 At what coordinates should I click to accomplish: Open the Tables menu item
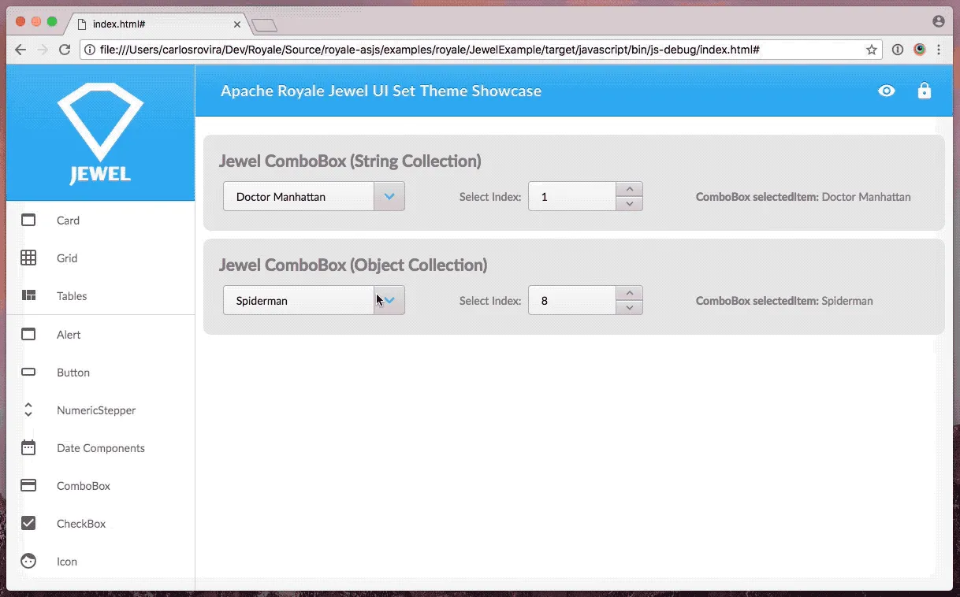click(100, 295)
